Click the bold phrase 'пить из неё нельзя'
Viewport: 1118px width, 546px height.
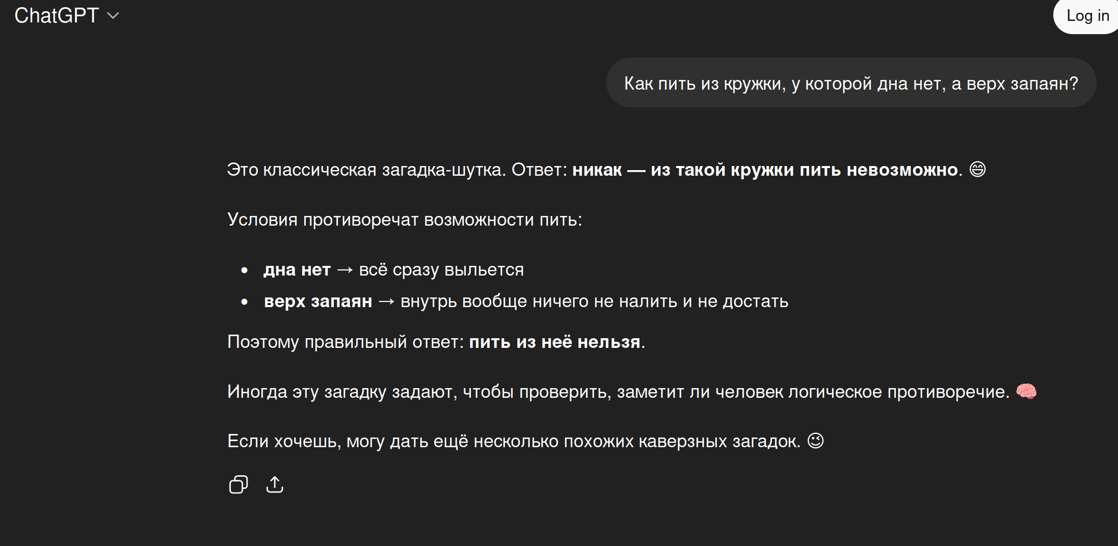click(x=554, y=342)
